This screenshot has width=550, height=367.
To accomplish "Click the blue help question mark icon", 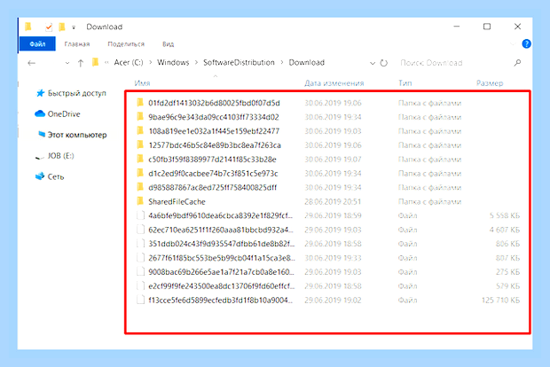I will pos(526,43).
